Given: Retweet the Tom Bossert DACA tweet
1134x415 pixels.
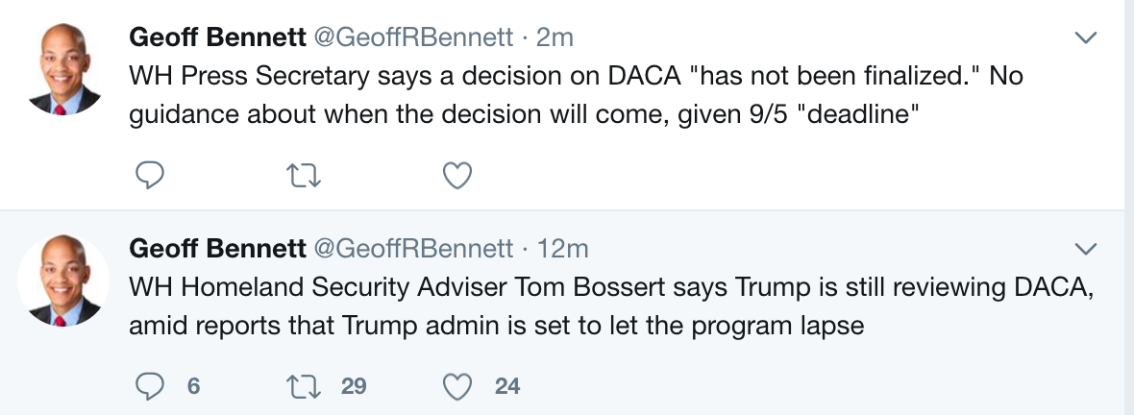Looking at the screenshot, I should (304, 386).
